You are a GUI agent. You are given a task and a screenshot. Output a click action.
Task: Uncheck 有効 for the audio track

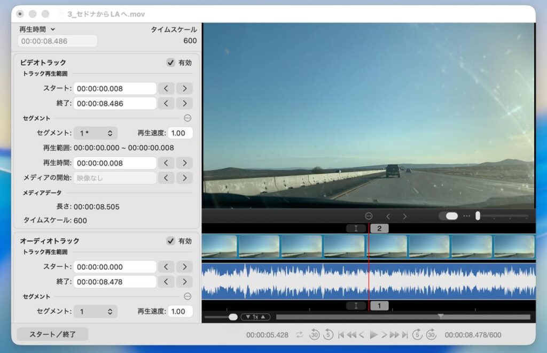170,241
